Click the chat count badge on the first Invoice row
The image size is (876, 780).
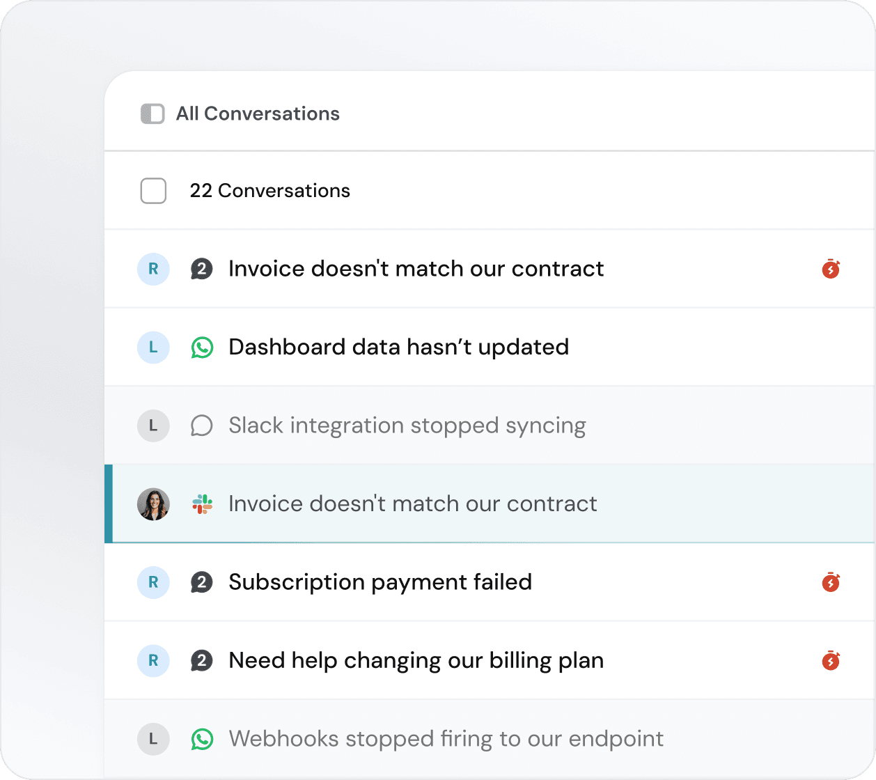point(202,269)
